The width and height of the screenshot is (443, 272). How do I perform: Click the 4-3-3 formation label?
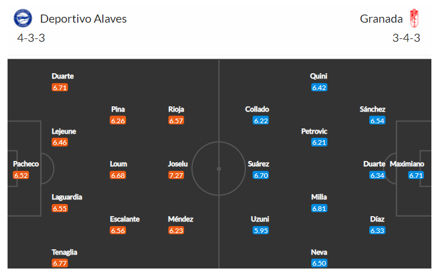(x=31, y=38)
